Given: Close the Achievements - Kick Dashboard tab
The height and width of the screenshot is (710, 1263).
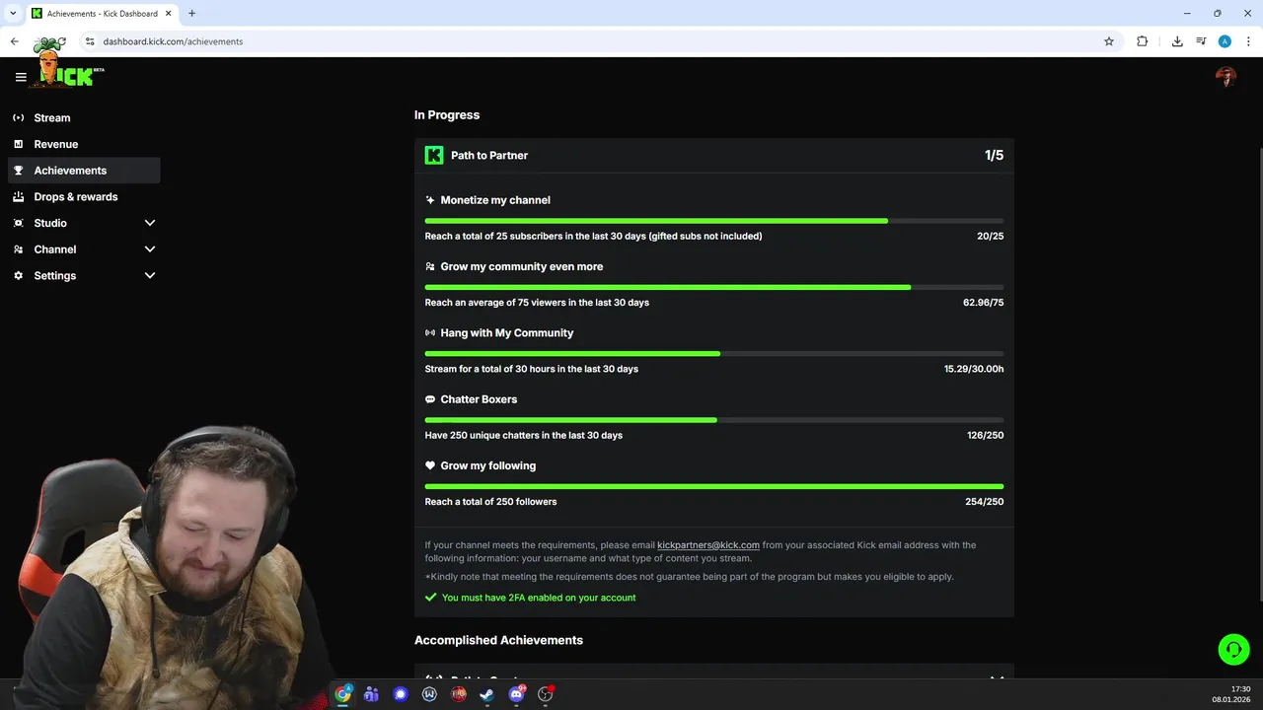Looking at the screenshot, I should tap(168, 14).
